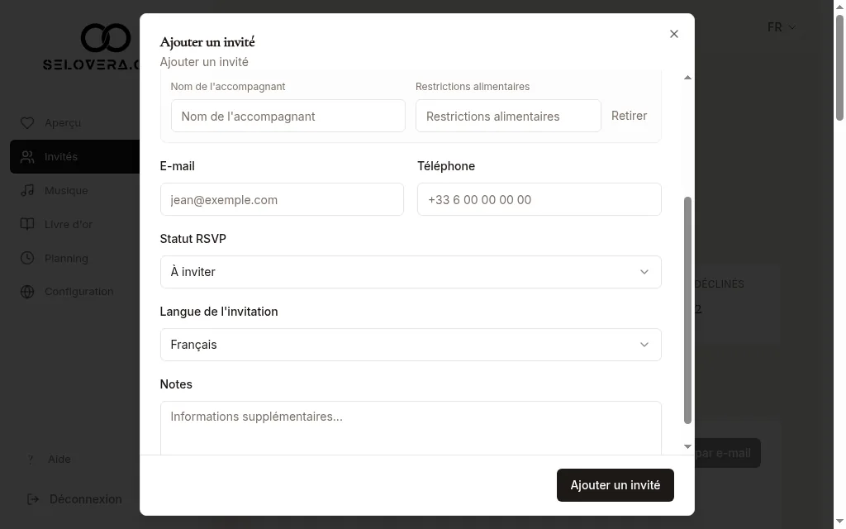Click the open book icon by Livre d'or
Screen dimensions: 846x529
pyautogui.click(x=27, y=224)
